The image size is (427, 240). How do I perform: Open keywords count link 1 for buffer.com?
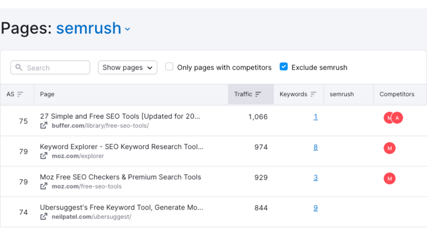[x=315, y=117]
